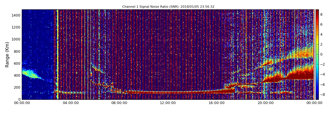
Task: Click the 04:00:00 x-axis tick label
Action: coord(71,103)
